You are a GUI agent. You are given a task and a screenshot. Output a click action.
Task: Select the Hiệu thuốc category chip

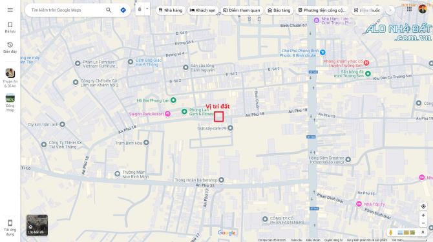pos(367,10)
